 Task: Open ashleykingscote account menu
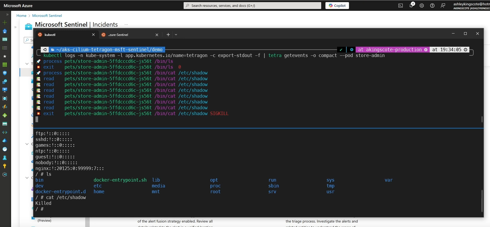(471, 6)
